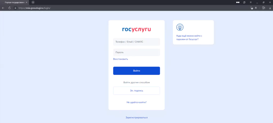Click the incognito glasses icon
The image size is (273, 123).
237,2
